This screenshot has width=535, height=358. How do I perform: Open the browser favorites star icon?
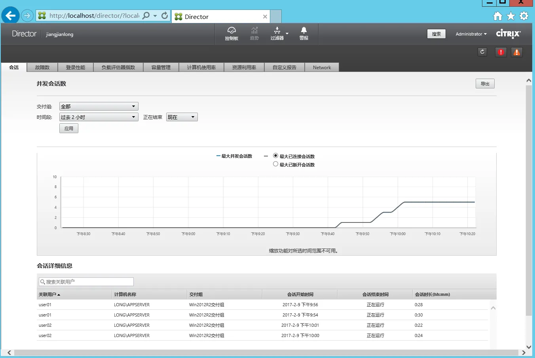click(x=511, y=16)
